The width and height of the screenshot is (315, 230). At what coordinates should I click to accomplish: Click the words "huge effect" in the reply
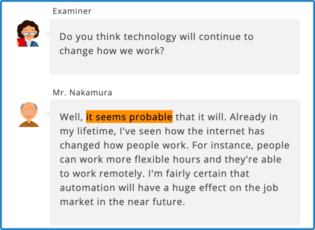tap(198, 188)
